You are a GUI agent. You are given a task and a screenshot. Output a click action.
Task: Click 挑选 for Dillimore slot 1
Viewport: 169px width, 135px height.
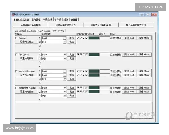[72, 38]
